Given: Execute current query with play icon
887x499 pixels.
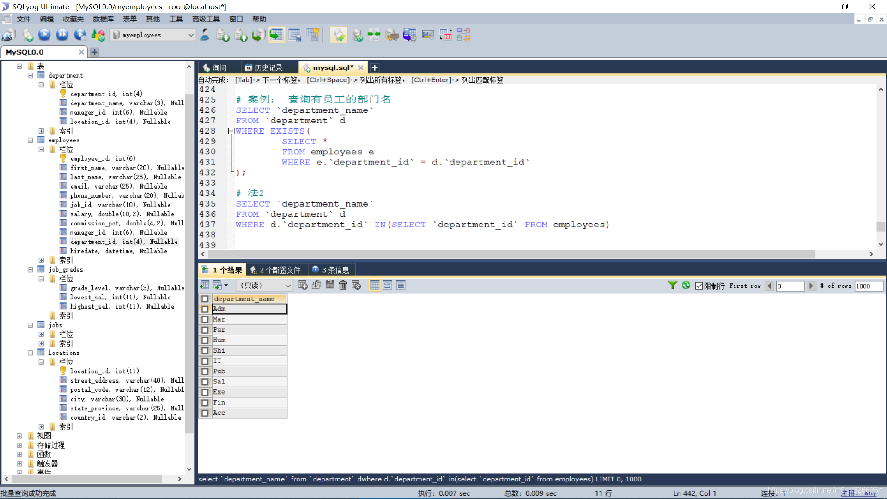Looking at the screenshot, I should 44,35.
